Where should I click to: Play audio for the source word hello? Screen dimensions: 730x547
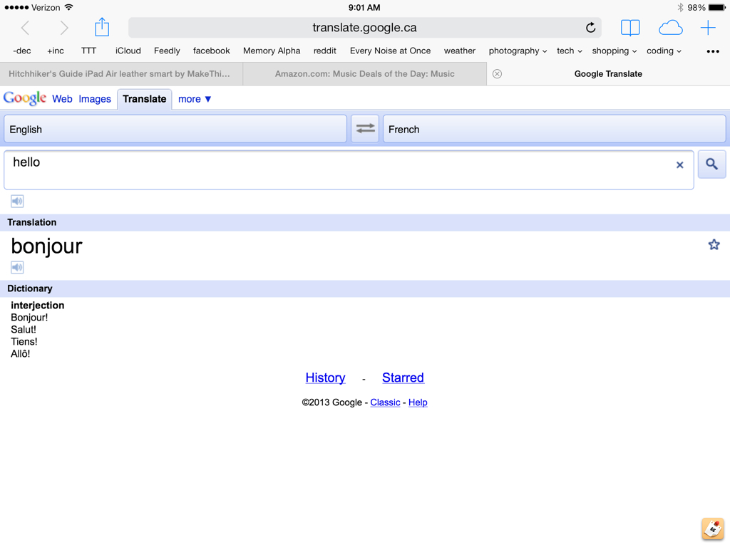[17, 202]
